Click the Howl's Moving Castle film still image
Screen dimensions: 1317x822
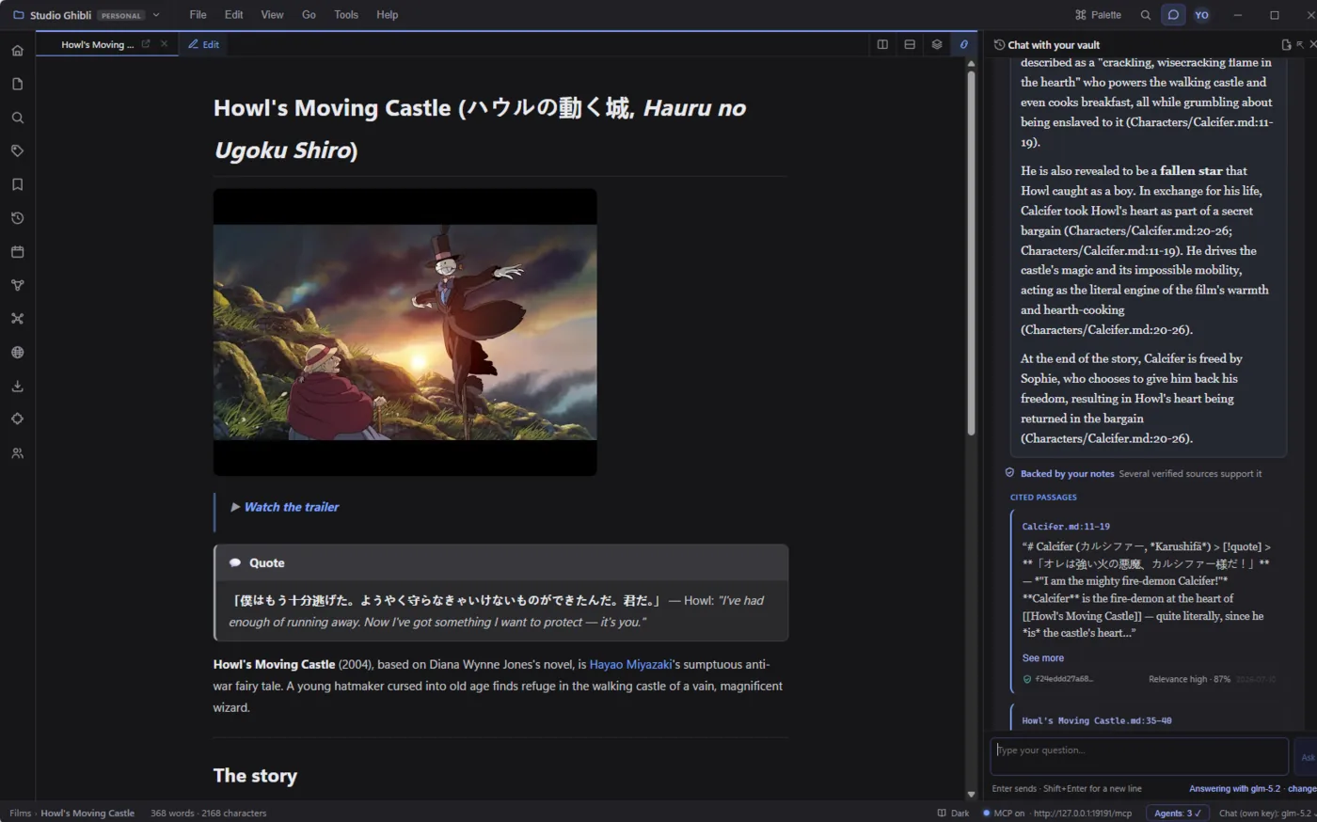405,332
